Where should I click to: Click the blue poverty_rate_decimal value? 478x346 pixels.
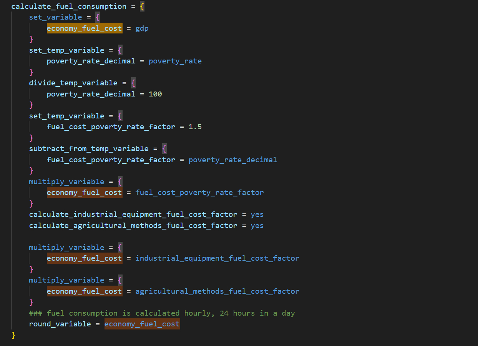[x=233, y=160]
